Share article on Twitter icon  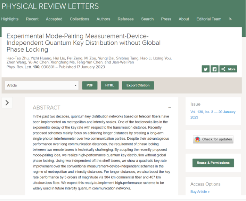click(x=205, y=69)
